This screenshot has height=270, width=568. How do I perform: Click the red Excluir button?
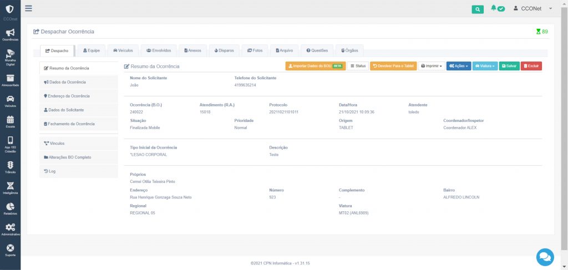click(531, 66)
